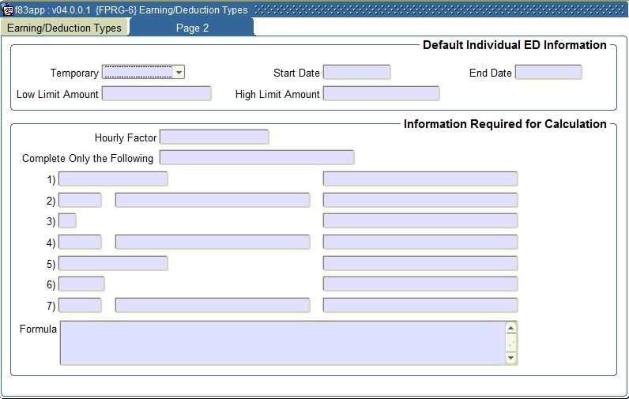This screenshot has width=629, height=399.
Task: Focus the left field on row 5
Action: [x=113, y=263]
